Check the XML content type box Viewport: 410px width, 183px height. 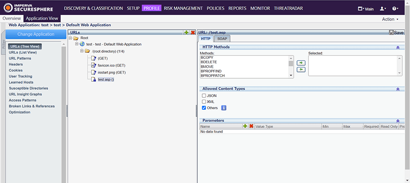pos(204,102)
